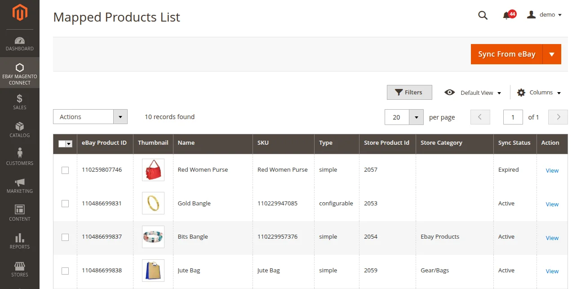Open the Dashboard from the sidebar
The width and height of the screenshot is (581, 289).
[20, 43]
